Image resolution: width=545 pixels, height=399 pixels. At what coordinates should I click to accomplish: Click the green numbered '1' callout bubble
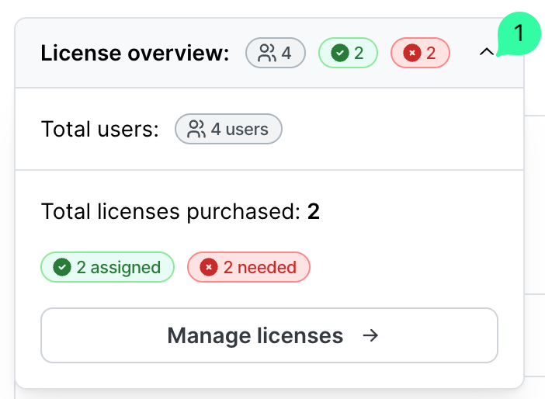coord(519,34)
